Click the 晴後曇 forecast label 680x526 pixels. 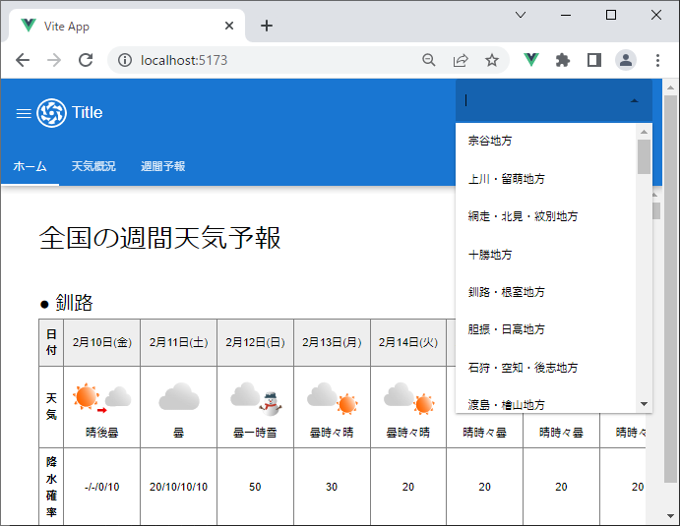[102, 433]
